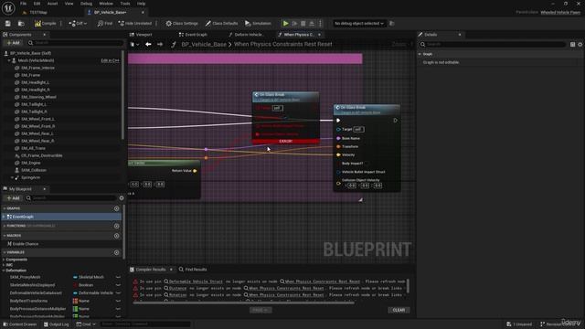This screenshot has height=329, width=585.
Task: Click Add in the My Blueprint panel
Action: click(13, 198)
